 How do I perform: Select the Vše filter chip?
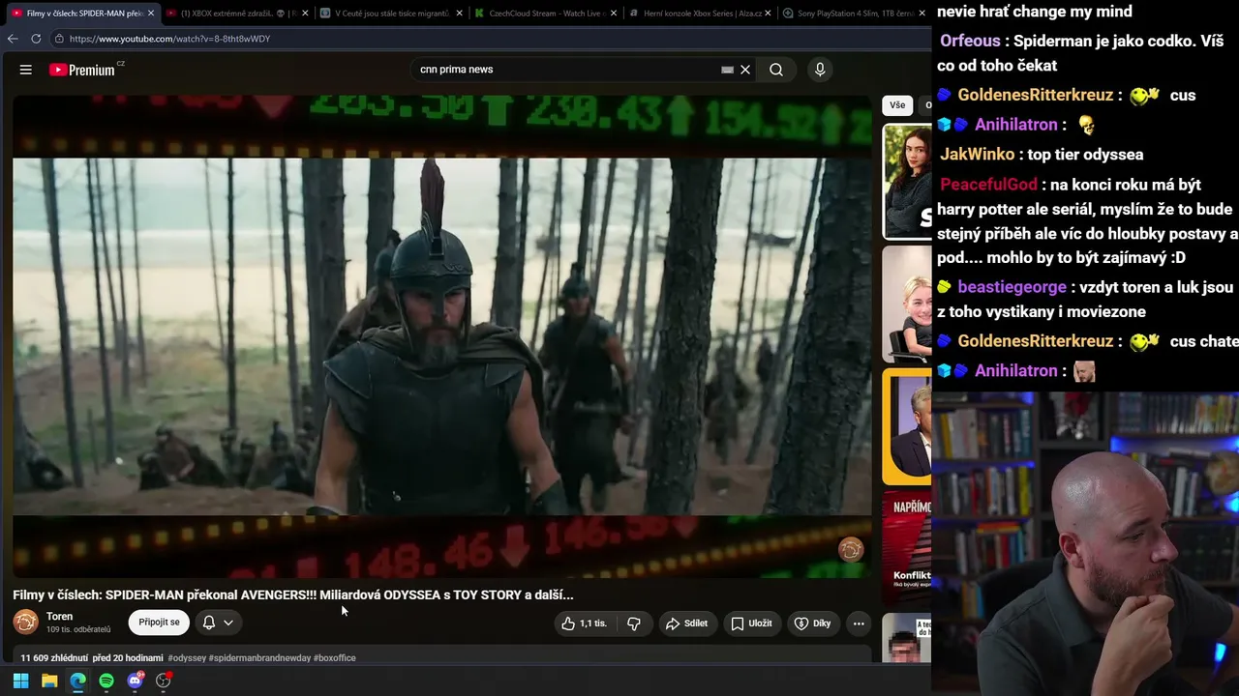coord(897,105)
